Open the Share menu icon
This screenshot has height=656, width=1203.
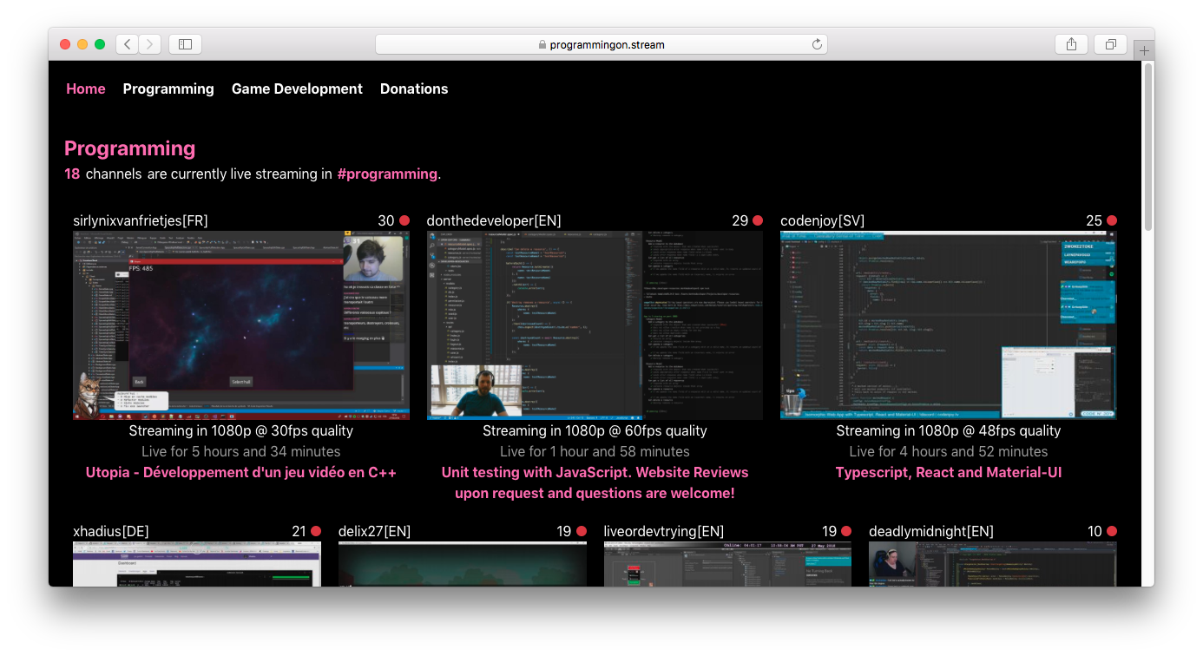tap(1071, 44)
